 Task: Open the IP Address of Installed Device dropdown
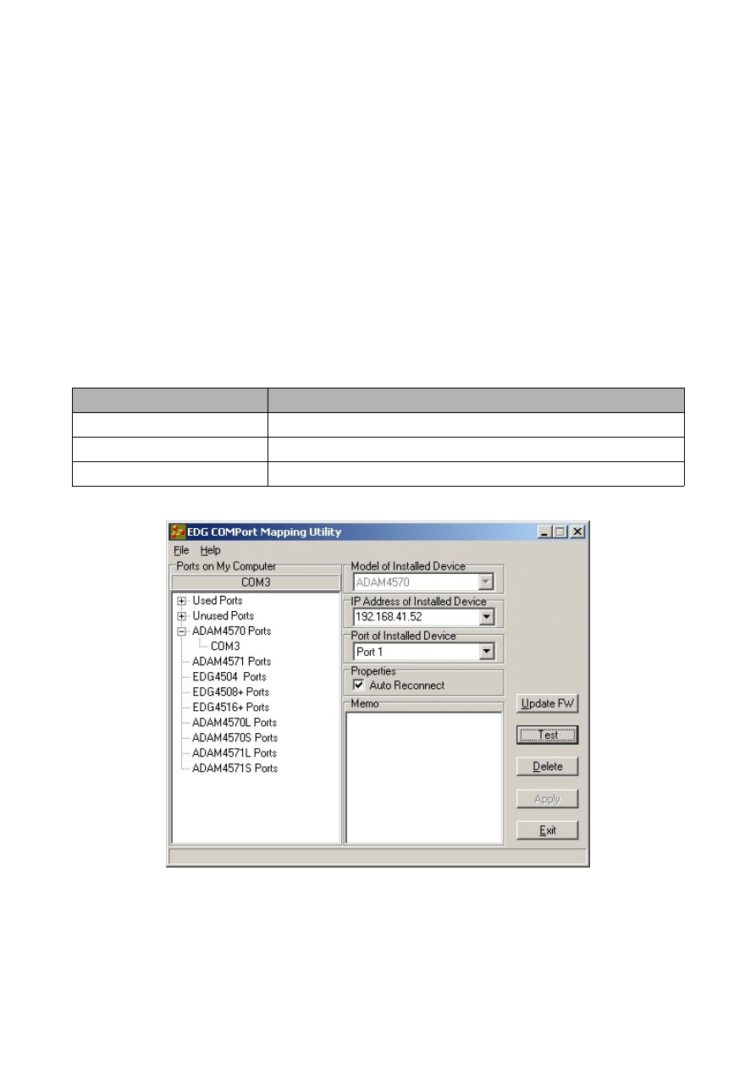pos(486,617)
